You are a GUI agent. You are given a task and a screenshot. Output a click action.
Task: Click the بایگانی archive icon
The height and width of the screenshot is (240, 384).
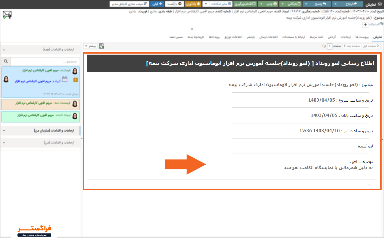coord(299,4)
